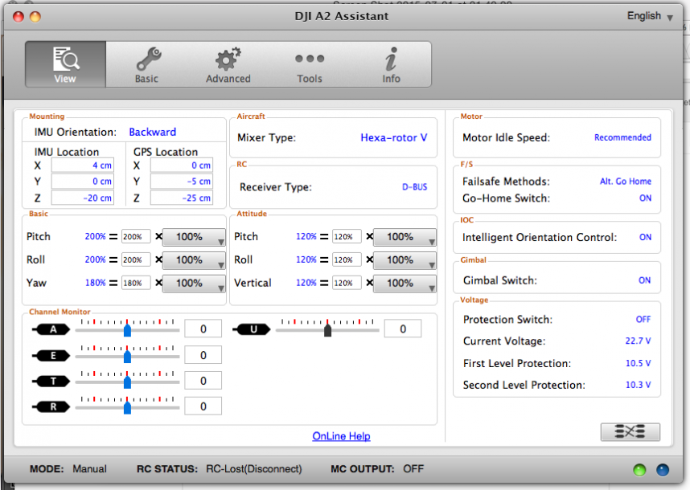Click the channel R label icon
Screen dimensions: 690x490
[x=51, y=407]
